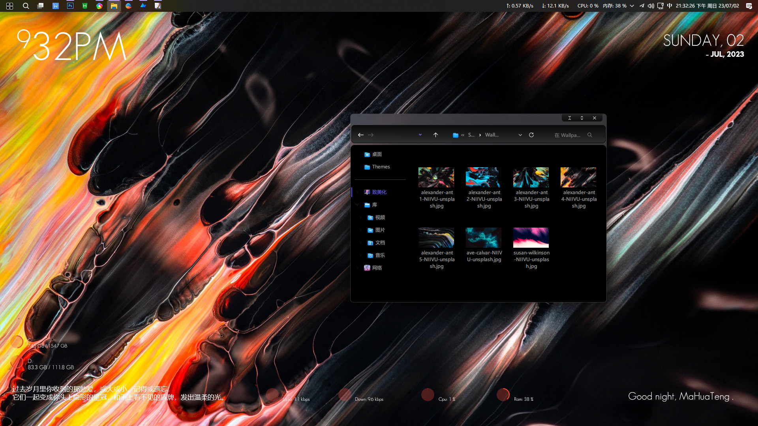This screenshot has width=758, height=426.
Task: Open the recent locations dropdown arrow
Action: pyautogui.click(x=420, y=135)
